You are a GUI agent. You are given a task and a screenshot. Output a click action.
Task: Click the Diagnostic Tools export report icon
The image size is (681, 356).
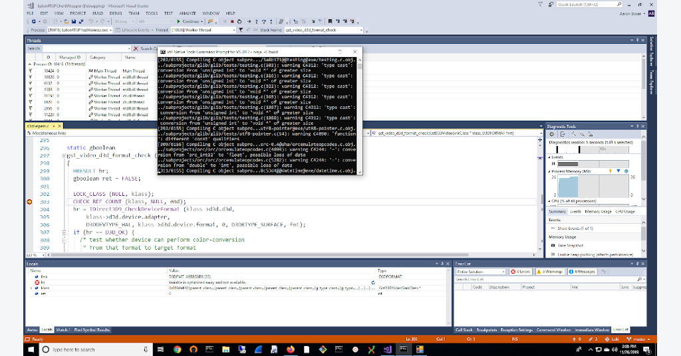click(x=563, y=134)
